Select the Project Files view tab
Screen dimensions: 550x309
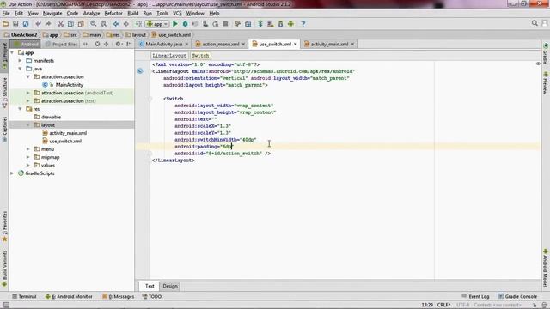tap(61, 44)
